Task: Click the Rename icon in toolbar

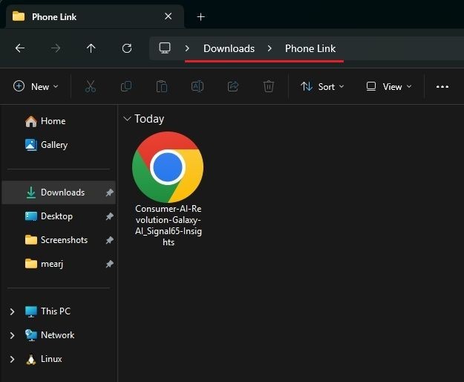Action: click(x=197, y=86)
